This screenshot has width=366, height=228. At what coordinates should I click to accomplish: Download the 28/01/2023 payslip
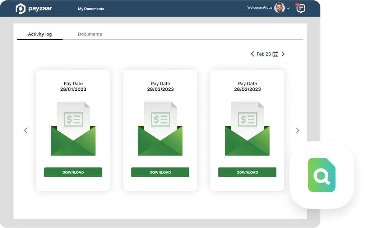click(73, 172)
